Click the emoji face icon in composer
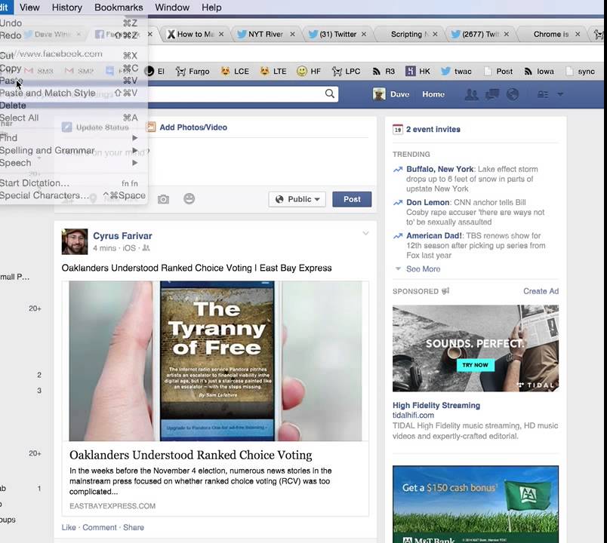 coord(189,199)
